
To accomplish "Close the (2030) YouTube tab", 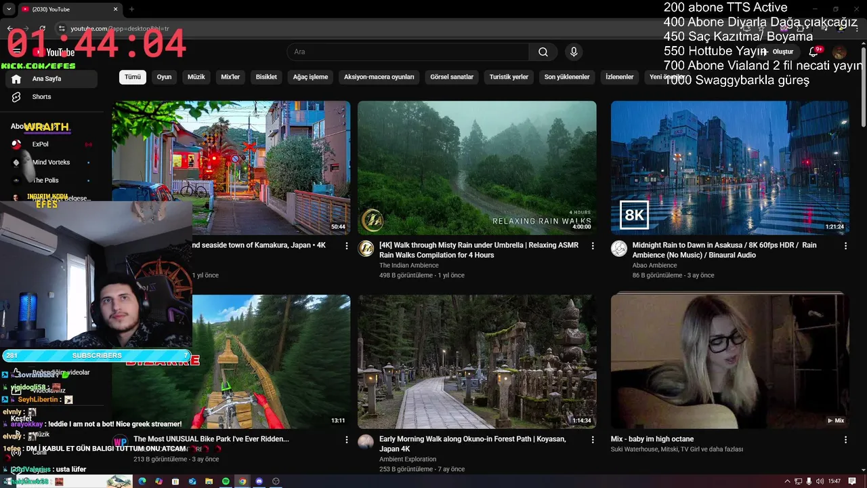I will pos(115,9).
